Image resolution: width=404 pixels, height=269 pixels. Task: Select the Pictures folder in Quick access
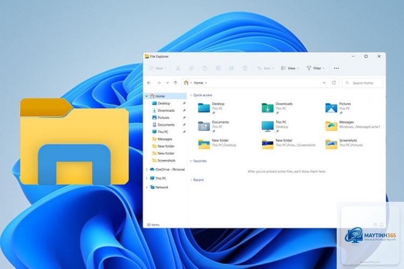(338, 108)
